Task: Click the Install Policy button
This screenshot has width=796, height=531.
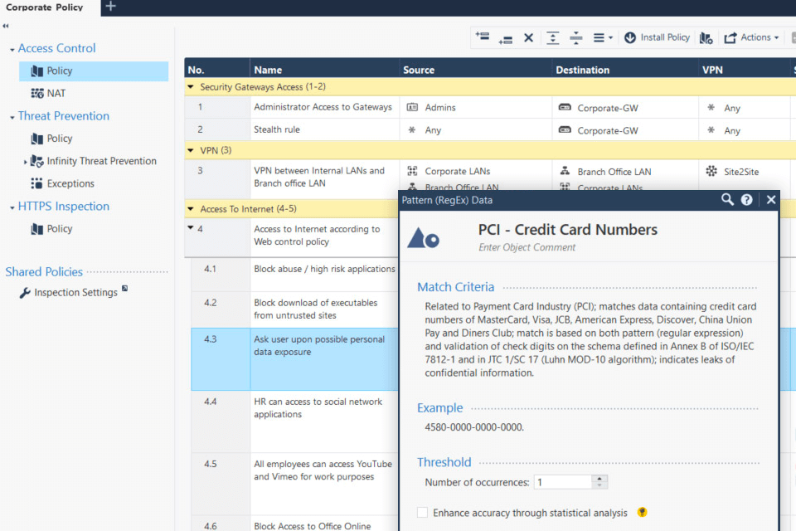Action: click(657, 37)
